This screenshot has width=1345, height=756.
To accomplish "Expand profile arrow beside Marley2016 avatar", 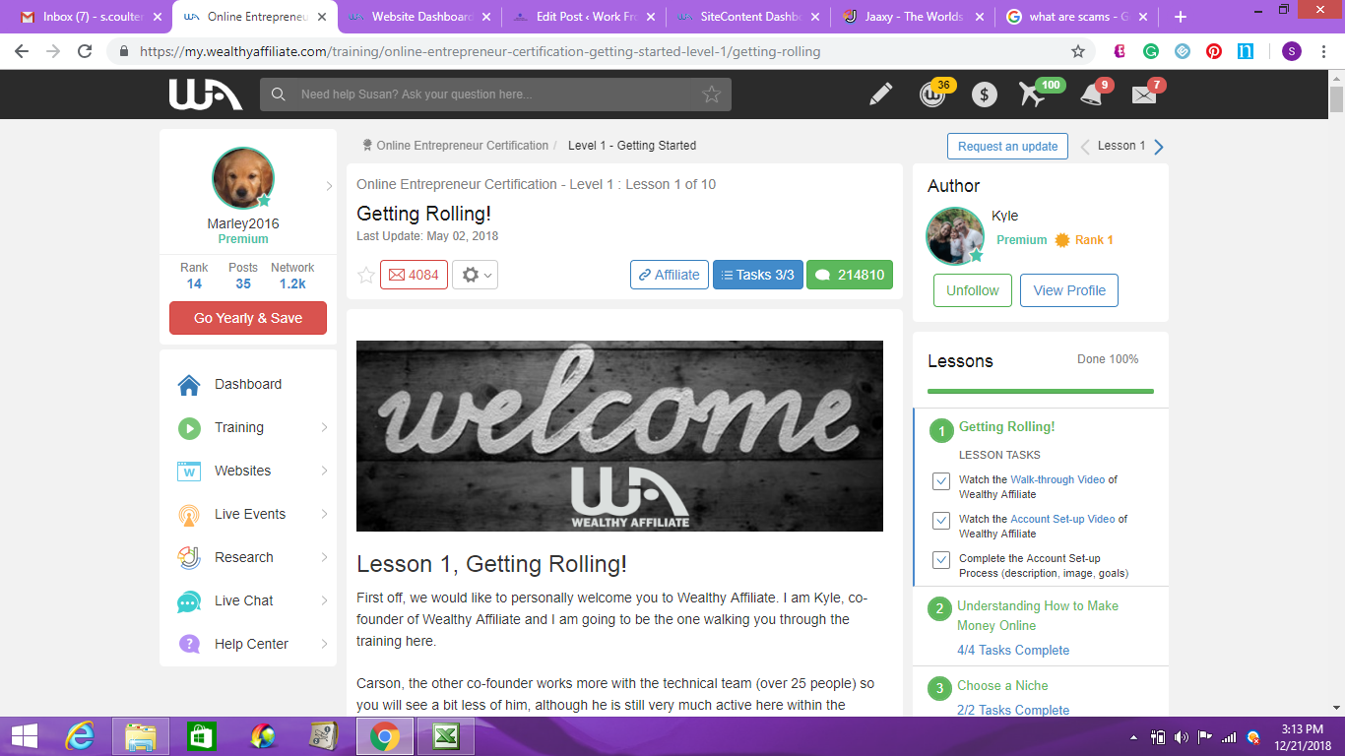I will [x=329, y=185].
